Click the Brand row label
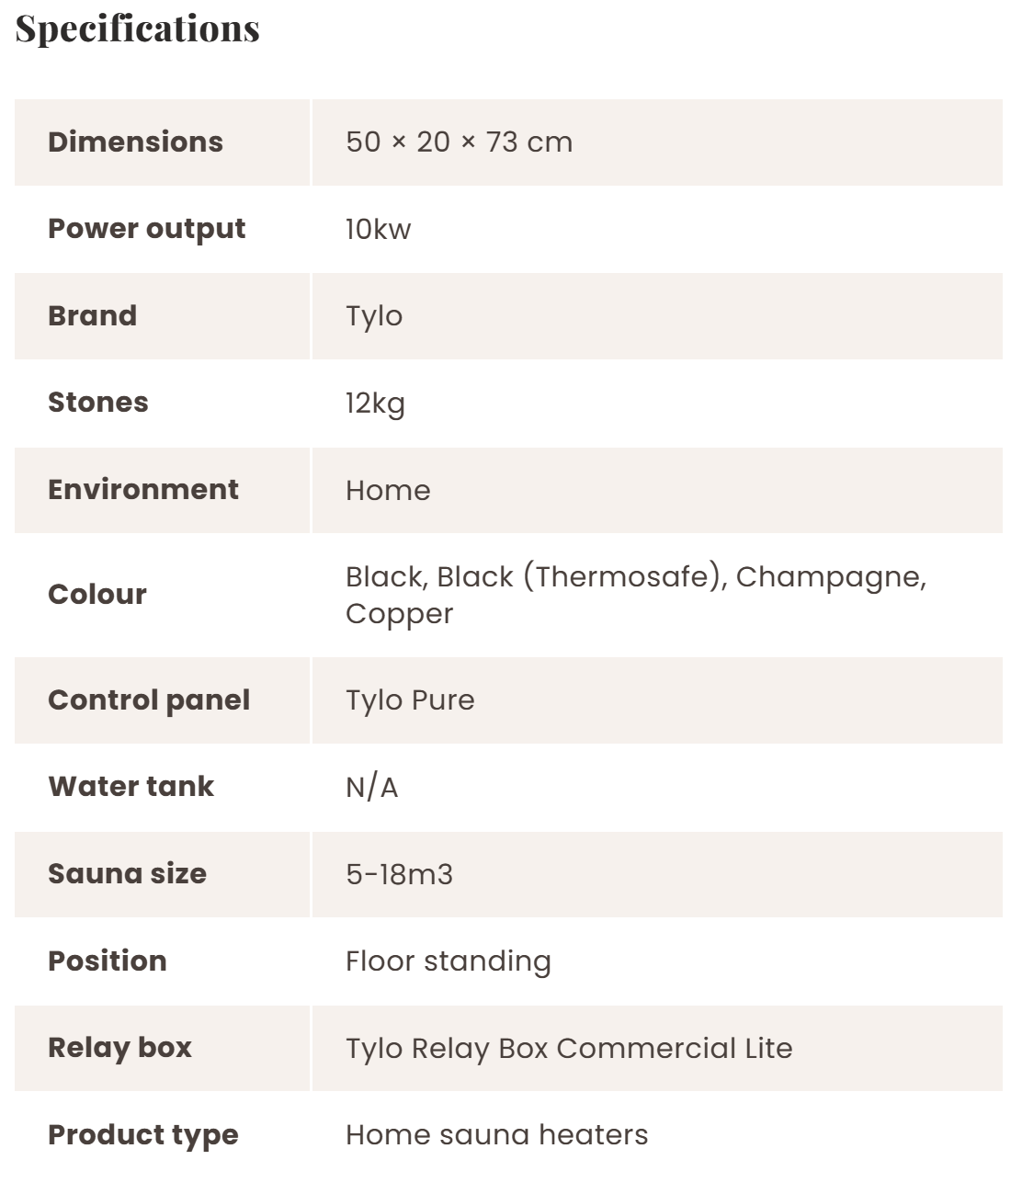Screen dimensions: 1022x1194 coord(92,315)
